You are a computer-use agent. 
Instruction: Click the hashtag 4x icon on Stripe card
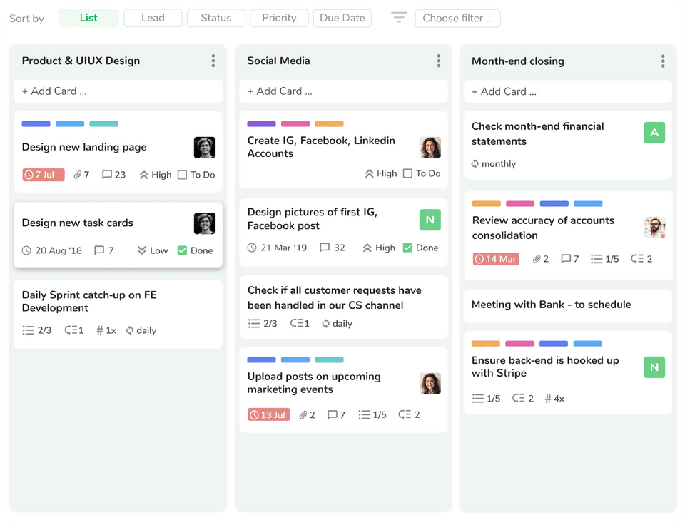pos(548,398)
